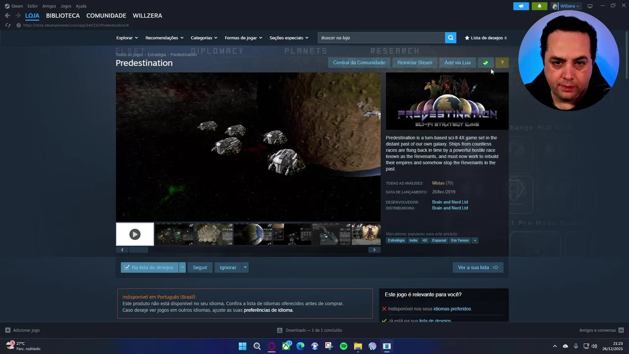This screenshot has width=629, height=354.
Task: Click Ver a sua lista button
Action: [478, 267]
